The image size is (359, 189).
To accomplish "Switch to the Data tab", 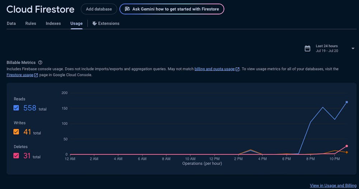I will pos(11,23).
